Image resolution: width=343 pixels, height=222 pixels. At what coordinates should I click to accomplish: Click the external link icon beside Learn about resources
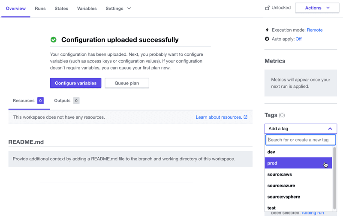(x=246, y=117)
